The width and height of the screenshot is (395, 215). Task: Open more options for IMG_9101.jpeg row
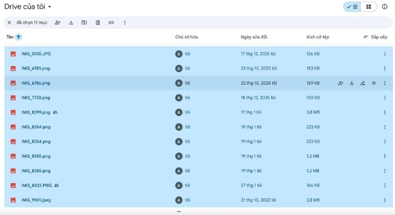click(385, 200)
